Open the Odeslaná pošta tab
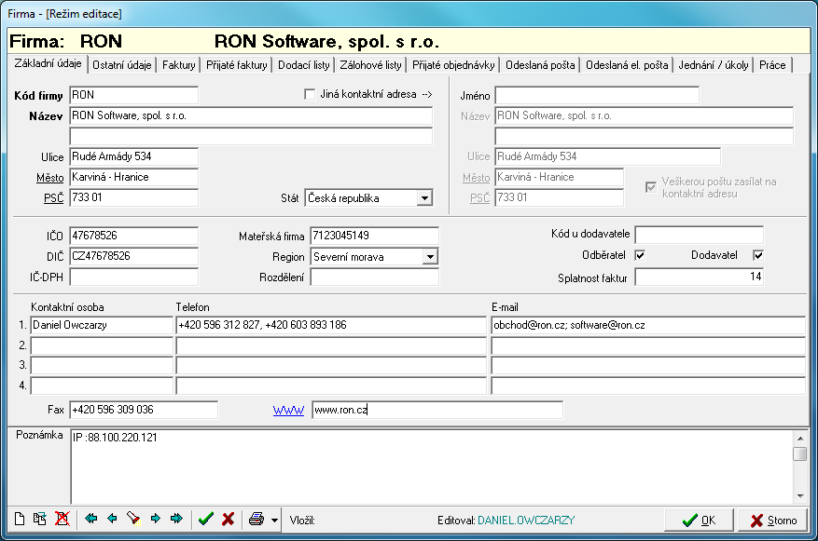This screenshot has width=818, height=541. click(540, 65)
